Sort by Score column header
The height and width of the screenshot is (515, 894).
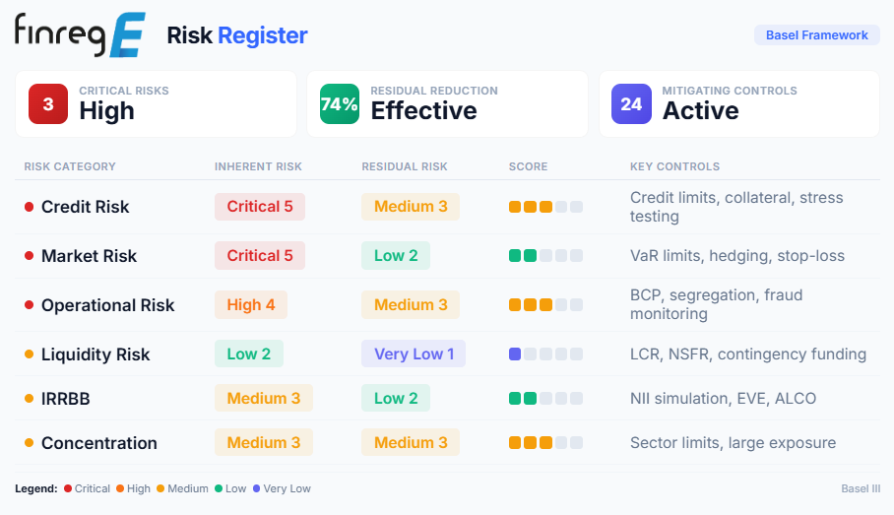click(x=528, y=166)
